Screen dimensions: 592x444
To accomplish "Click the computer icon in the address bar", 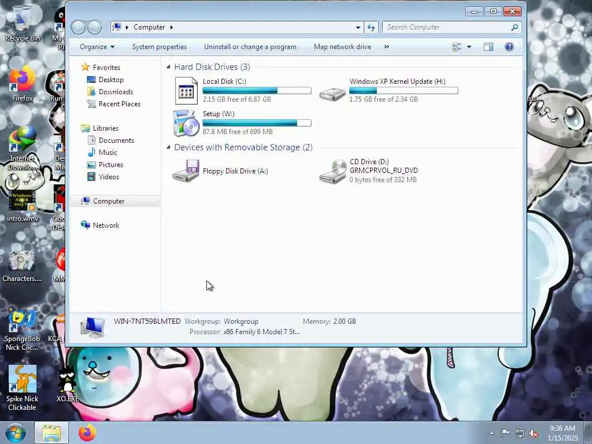I will click(x=117, y=27).
